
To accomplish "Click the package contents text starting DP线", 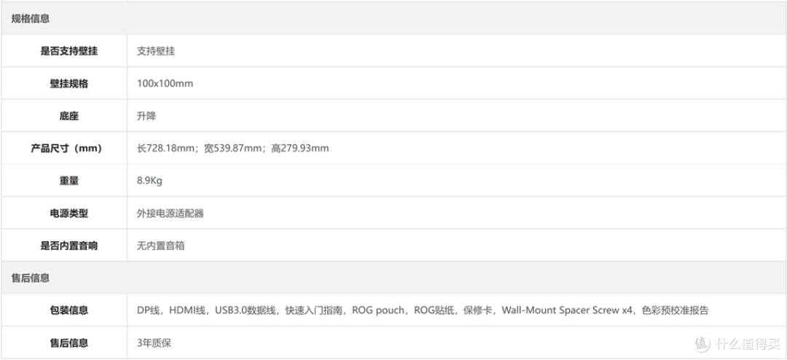I will pyautogui.click(x=422, y=310).
